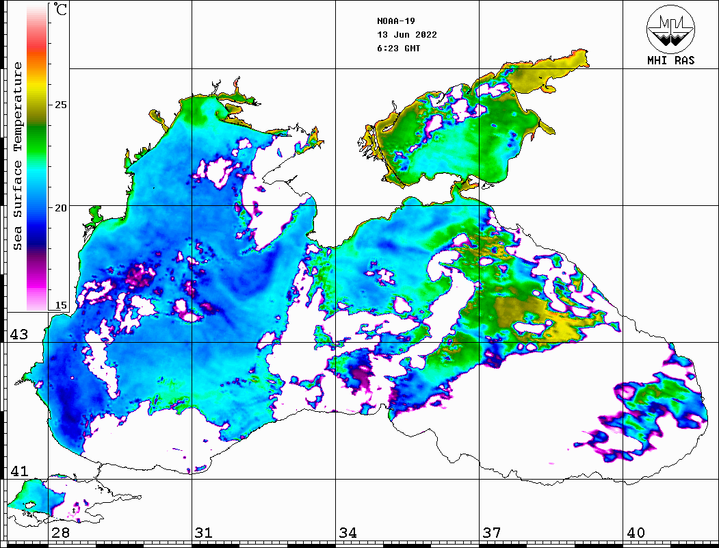Viewport: 719px width, 548px height.
Task: Click the "NOAA-19" satellite label
Action: (396, 21)
